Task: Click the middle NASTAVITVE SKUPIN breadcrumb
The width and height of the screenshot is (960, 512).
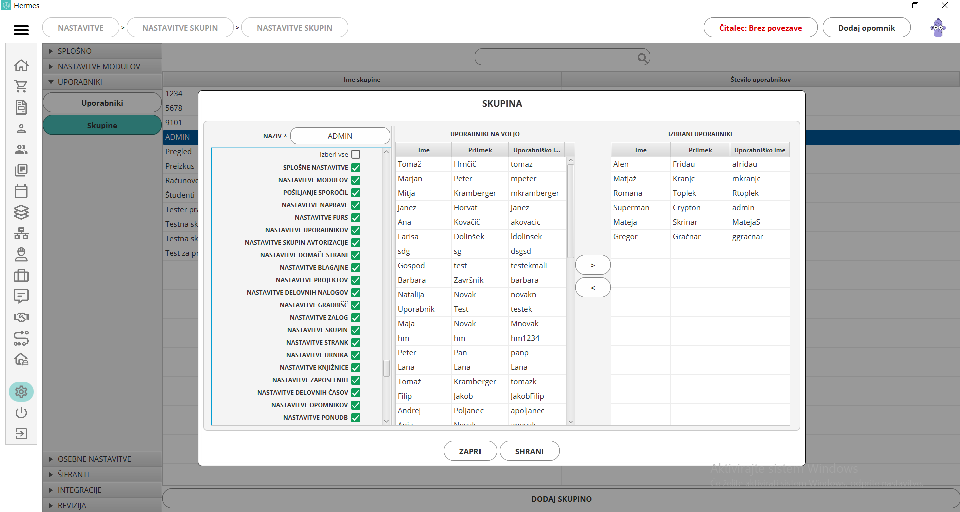Action: point(180,28)
